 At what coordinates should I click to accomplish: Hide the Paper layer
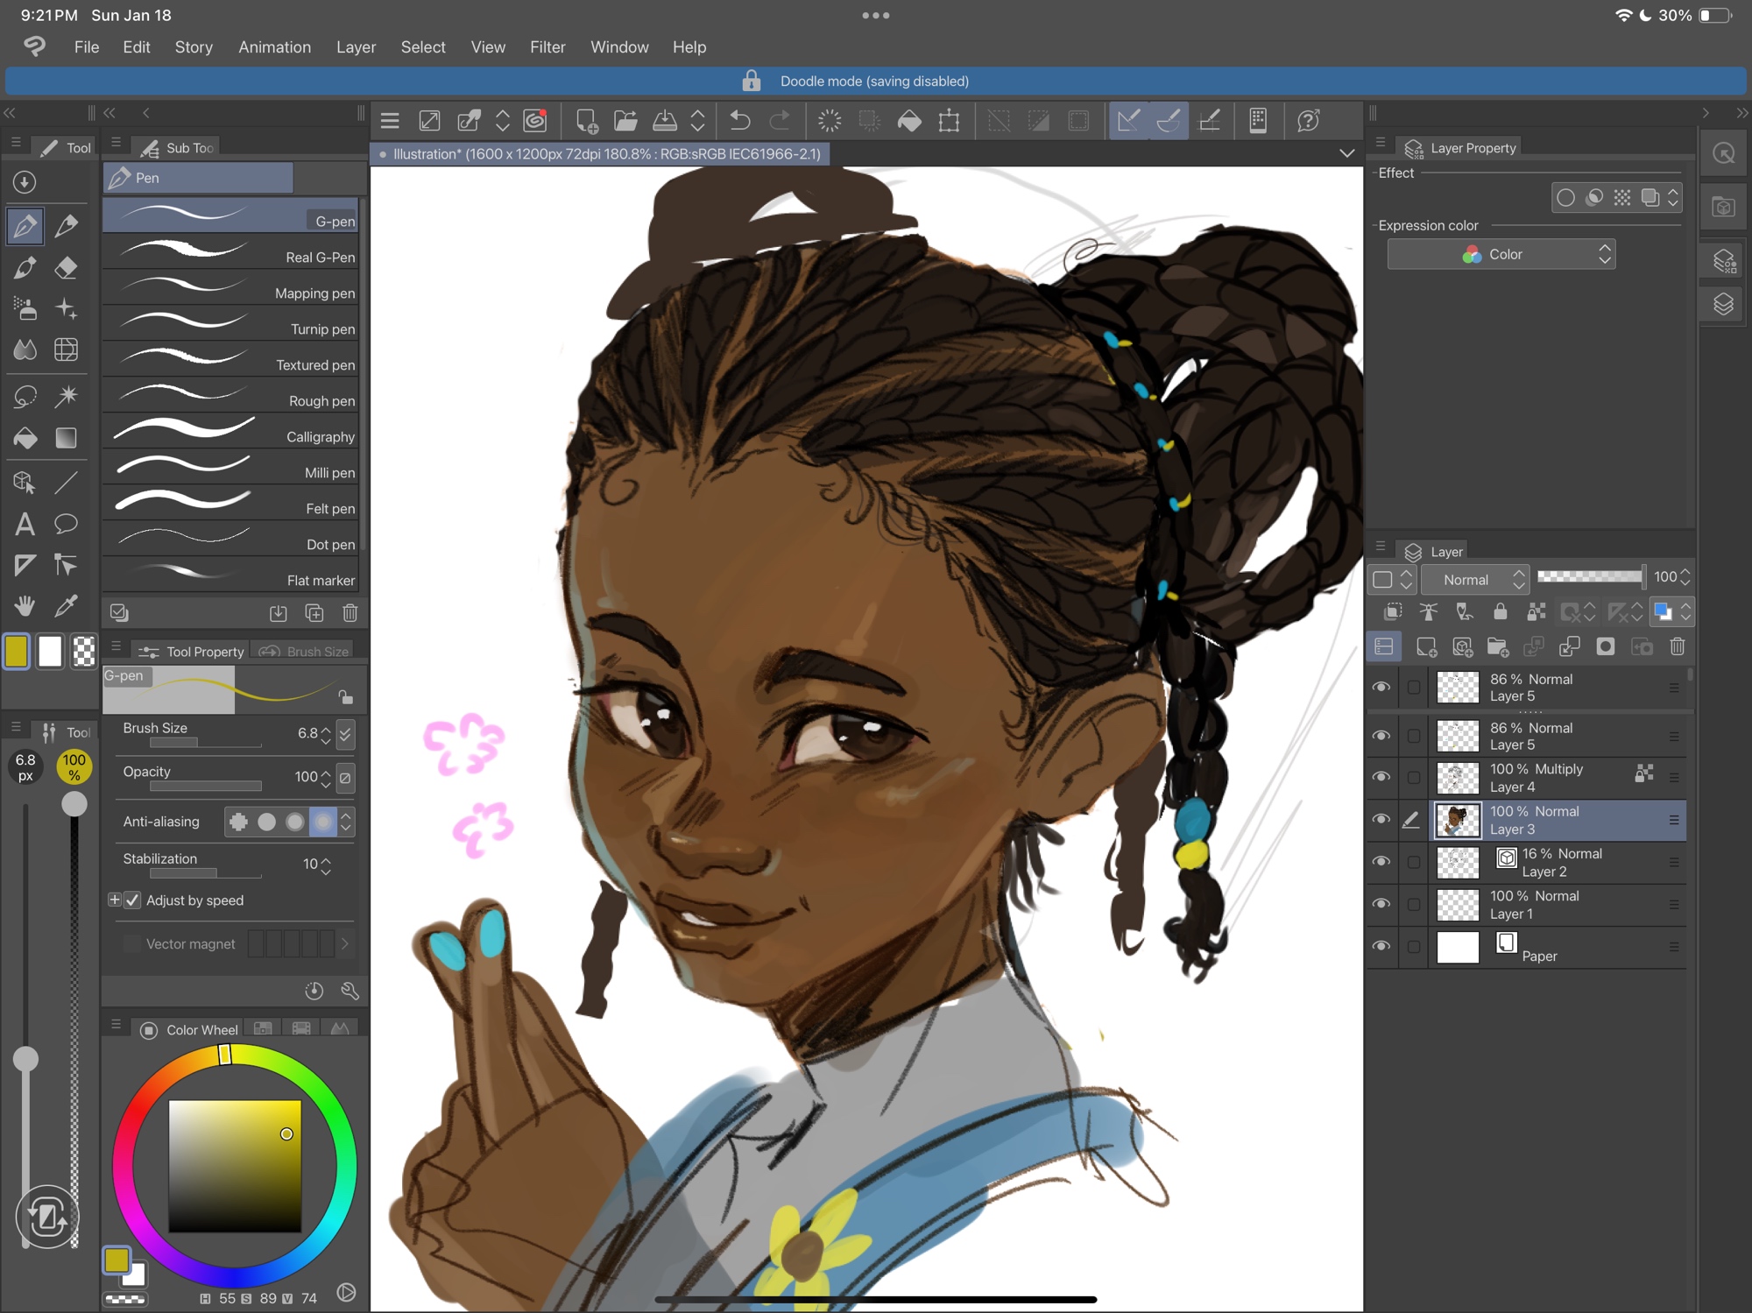pos(1381,946)
